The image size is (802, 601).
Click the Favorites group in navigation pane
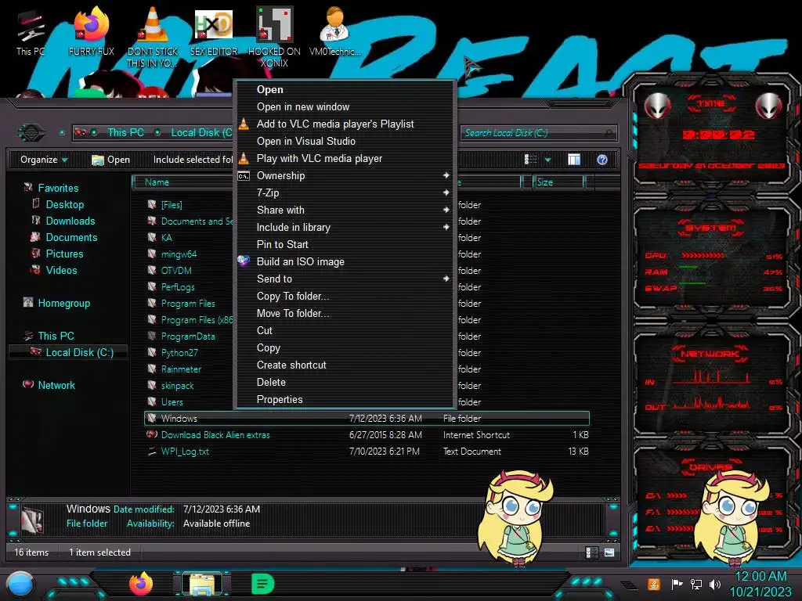click(x=58, y=188)
